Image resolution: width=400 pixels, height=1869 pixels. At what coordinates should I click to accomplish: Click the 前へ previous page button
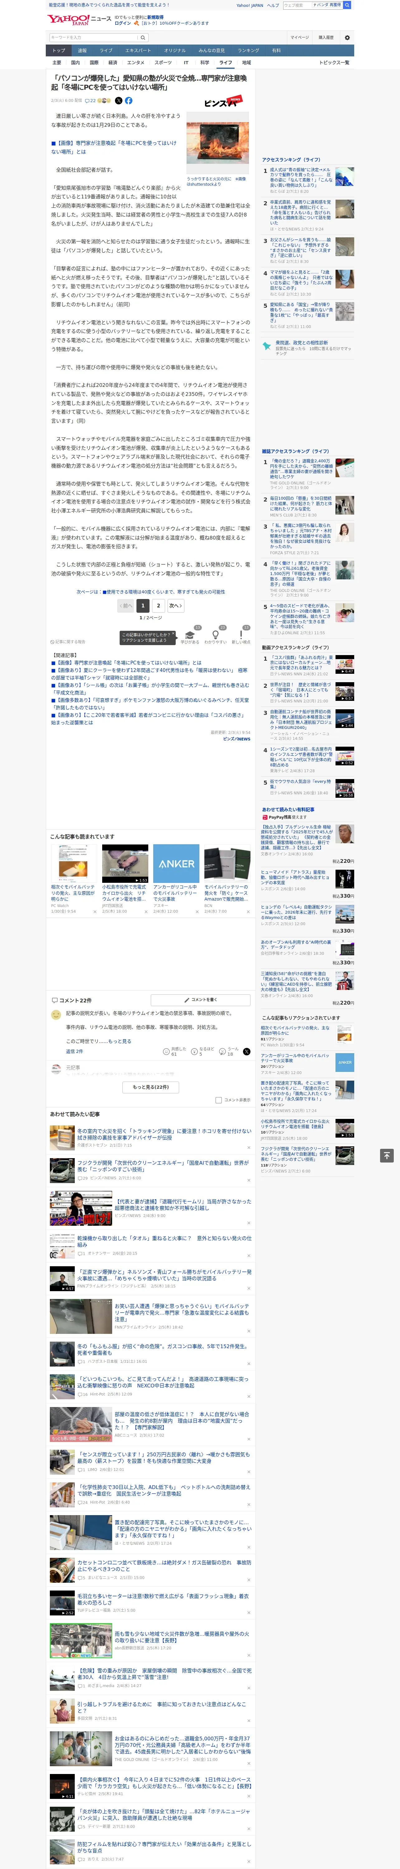(x=126, y=605)
